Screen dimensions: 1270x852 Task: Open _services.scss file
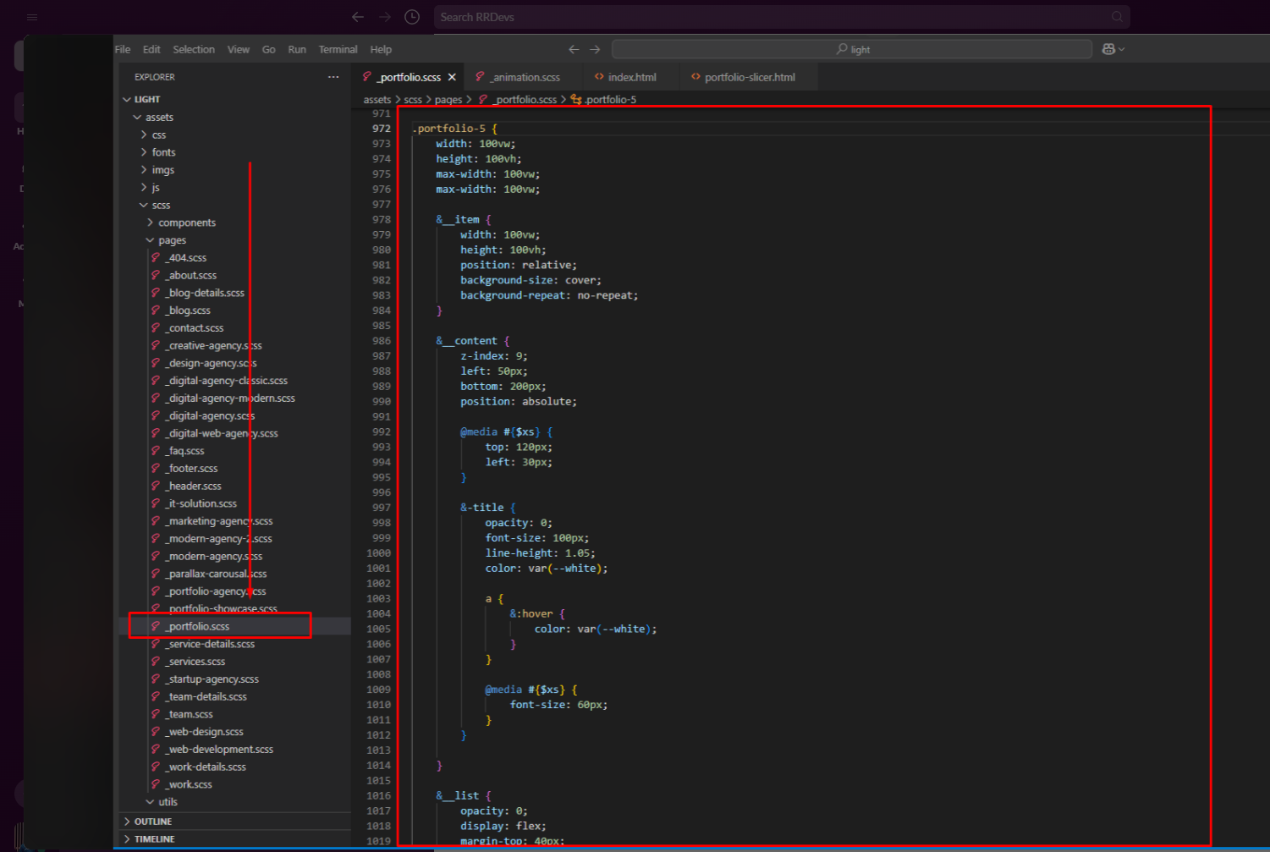(195, 662)
